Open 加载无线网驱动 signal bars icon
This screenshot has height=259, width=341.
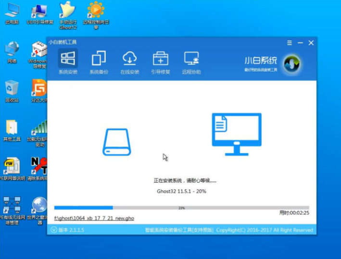click(x=38, y=134)
